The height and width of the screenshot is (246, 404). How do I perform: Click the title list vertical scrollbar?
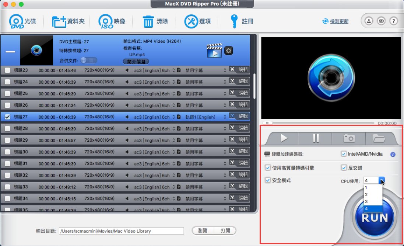[254, 86]
